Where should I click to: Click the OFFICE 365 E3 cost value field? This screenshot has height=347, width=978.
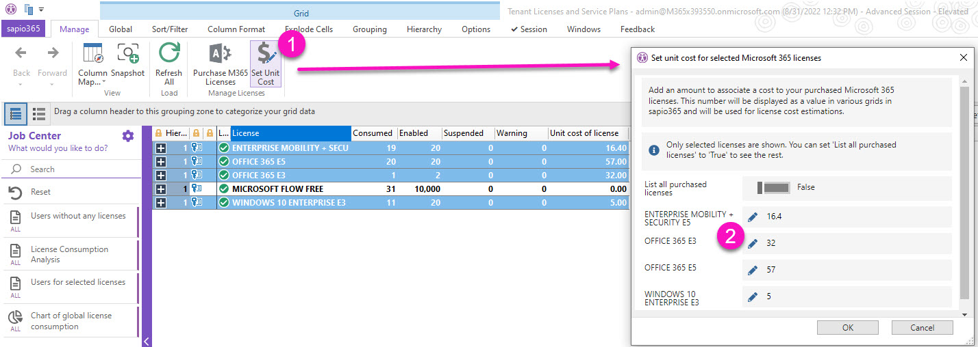click(847, 243)
